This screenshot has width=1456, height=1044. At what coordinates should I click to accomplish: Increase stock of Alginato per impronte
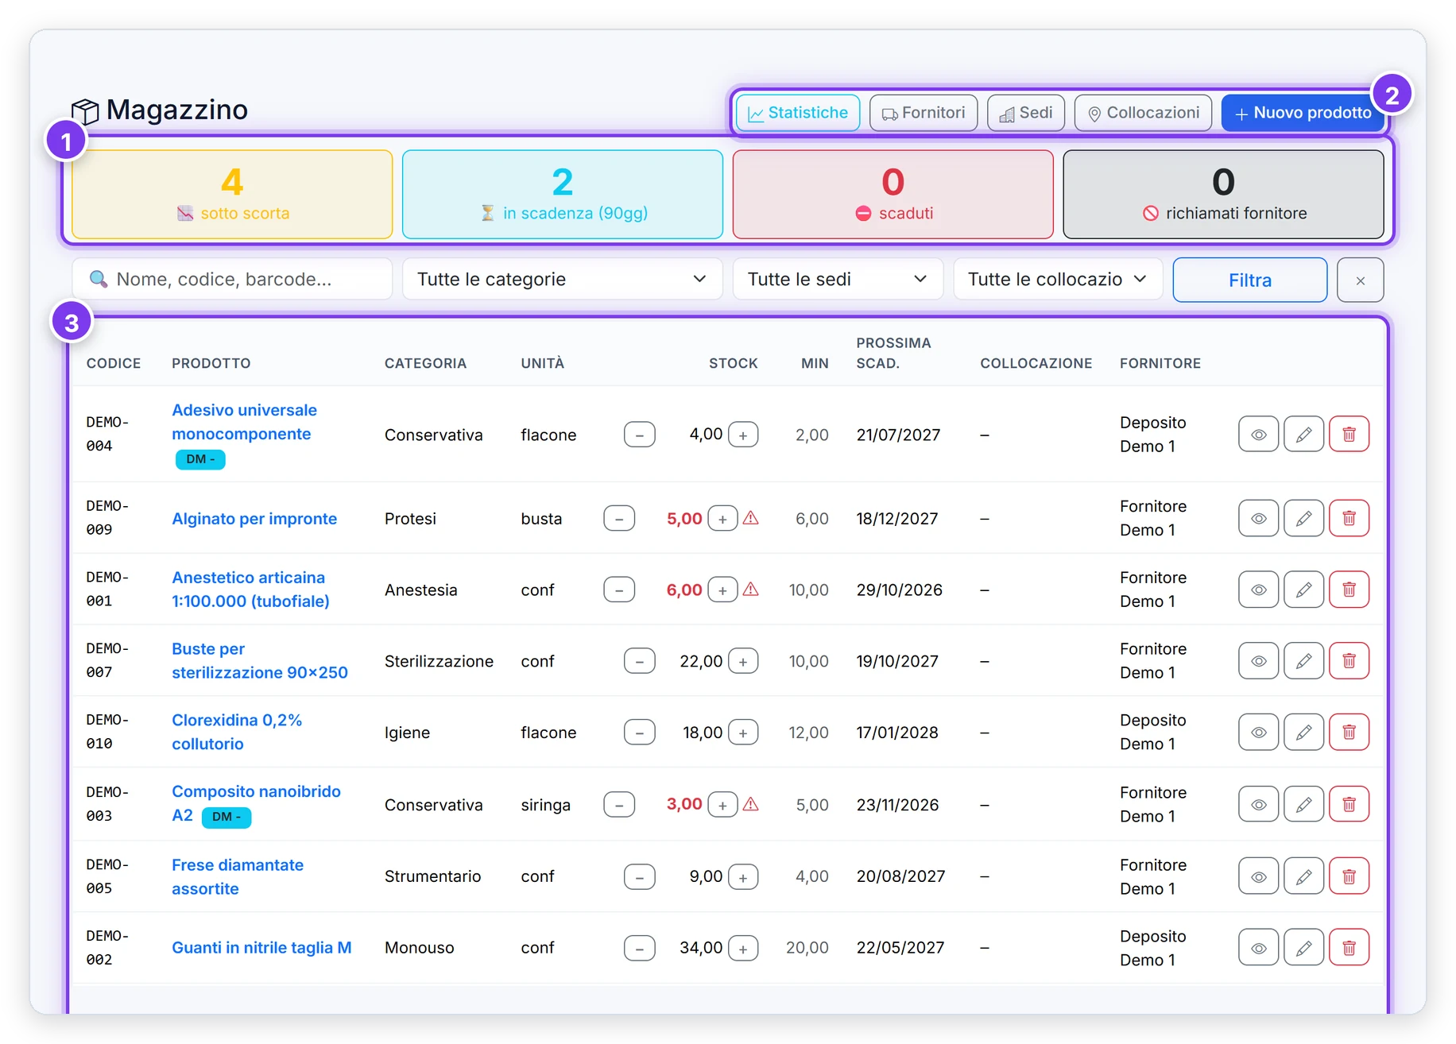coord(722,519)
